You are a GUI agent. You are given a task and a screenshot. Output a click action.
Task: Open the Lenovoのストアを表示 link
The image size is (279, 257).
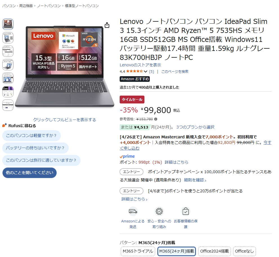tap(140, 65)
